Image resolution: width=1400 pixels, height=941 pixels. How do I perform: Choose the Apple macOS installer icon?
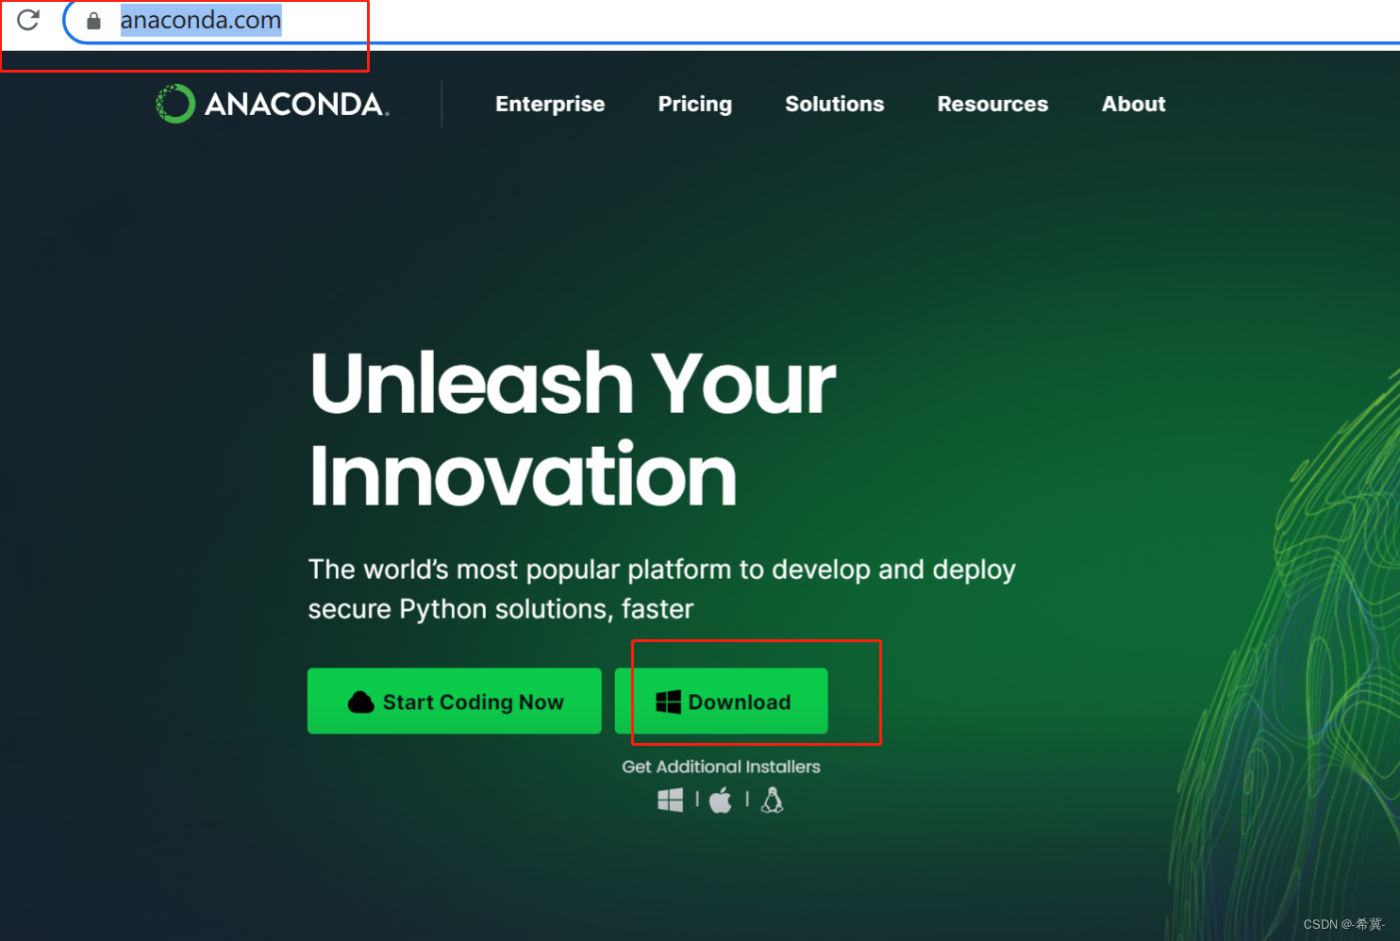(x=721, y=801)
